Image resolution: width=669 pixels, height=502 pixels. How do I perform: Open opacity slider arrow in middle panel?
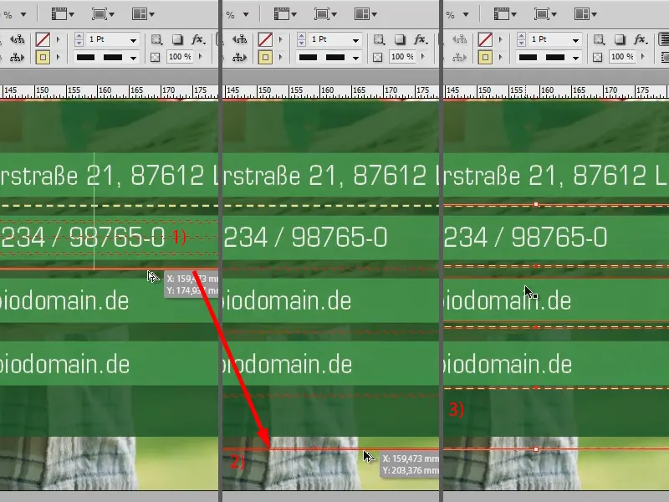pyautogui.click(x=423, y=57)
